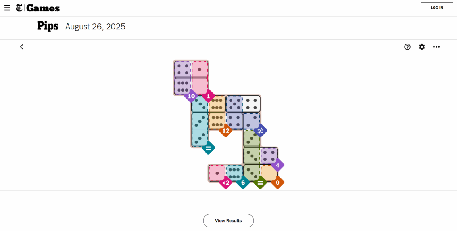Screen dimensions: 457x231
Task: Click the orange 12 sum badge
Action: point(226,130)
